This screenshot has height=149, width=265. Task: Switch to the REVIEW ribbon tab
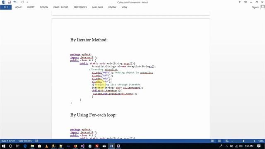pyautogui.click(x=112, y=7)
